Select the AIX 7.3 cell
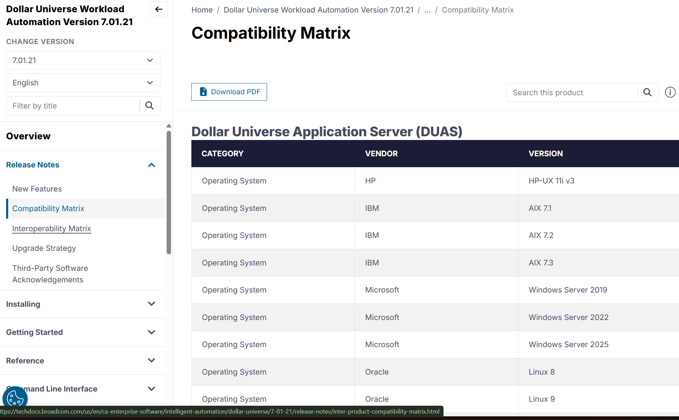679x420 pixels. tap(599, 263)
